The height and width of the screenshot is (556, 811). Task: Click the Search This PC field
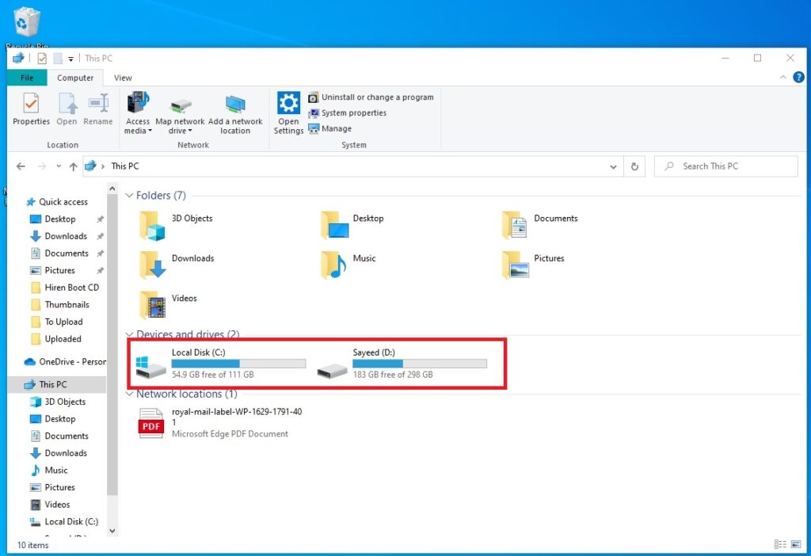tap(729, 166)
